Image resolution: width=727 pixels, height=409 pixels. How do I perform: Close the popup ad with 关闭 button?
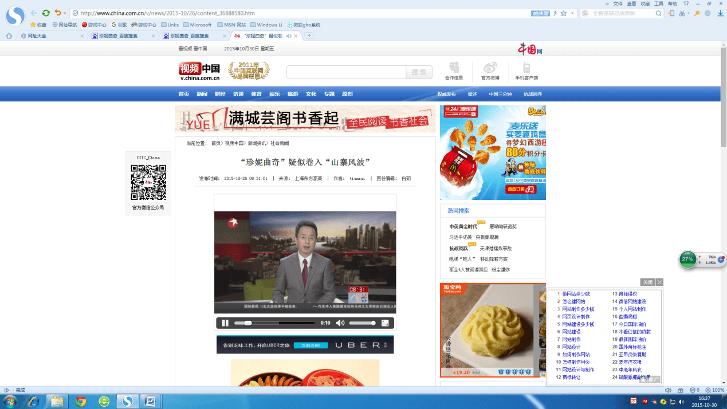tap(648, 282)
